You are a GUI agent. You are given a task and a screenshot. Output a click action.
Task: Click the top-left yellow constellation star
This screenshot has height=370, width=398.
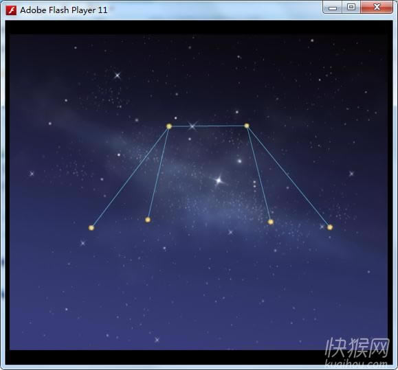pos(169,126)
